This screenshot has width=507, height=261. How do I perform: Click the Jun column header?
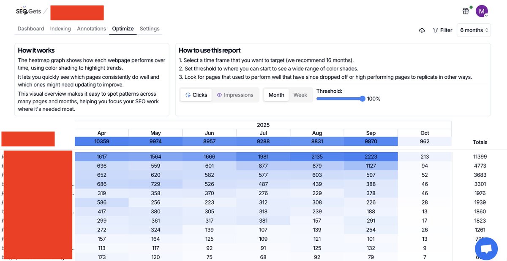[x=209, y=133]
